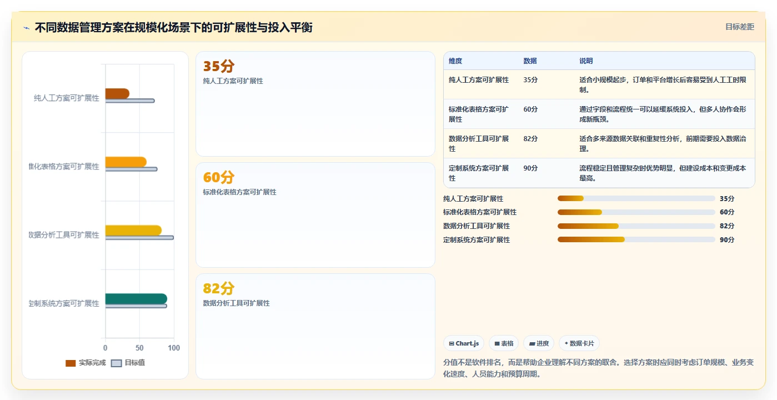Click the brown actual bar for 纯人工方案

tap(117, 93)
